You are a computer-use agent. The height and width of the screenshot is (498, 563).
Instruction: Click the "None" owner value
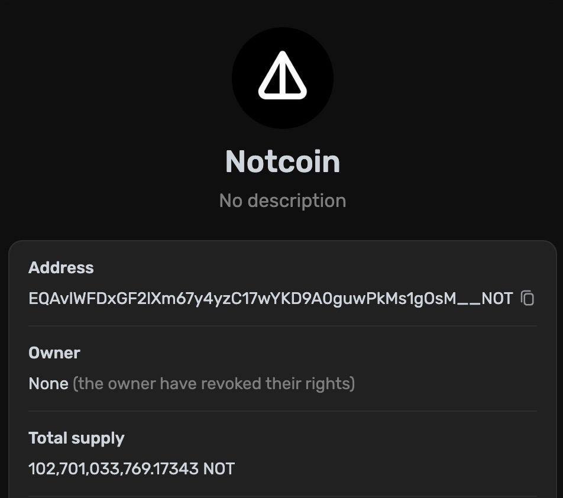pyautogui.click(x=48, y=384)
